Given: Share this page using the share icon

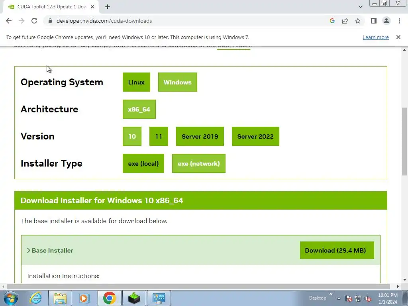Looking at the screenshot, I should [x=345, y=21].
